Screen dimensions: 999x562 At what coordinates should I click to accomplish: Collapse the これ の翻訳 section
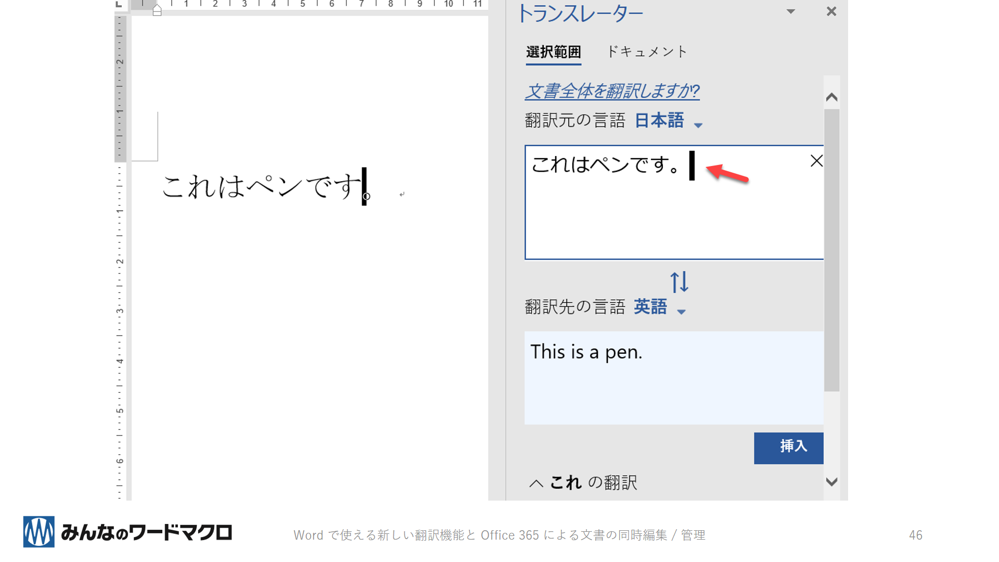point(536,483)
